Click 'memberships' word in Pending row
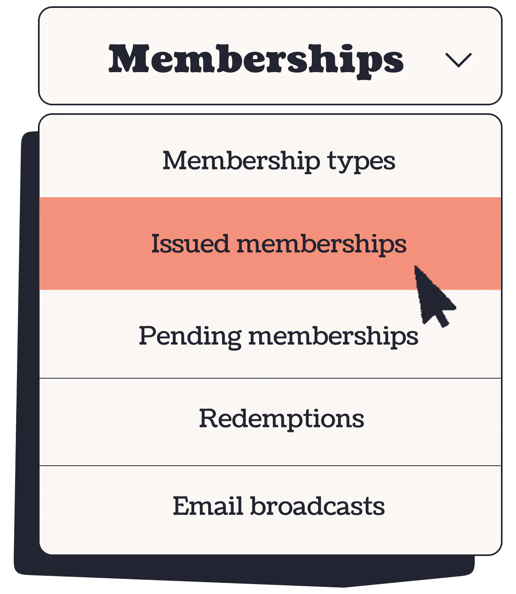This screenshot has height=594, width=516. click(333, 336)
